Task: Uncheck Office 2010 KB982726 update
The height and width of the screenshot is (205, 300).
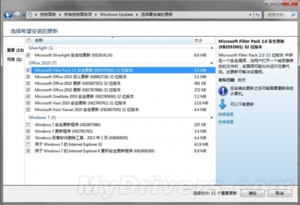Action: pyautogui.click(x=28, y=77)
